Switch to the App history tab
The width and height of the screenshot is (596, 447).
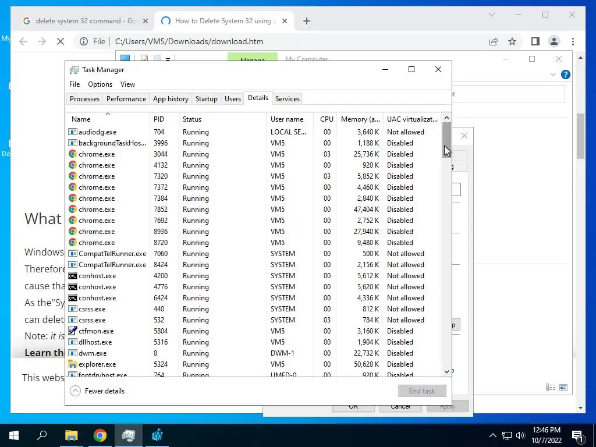[x=171, y=99]
